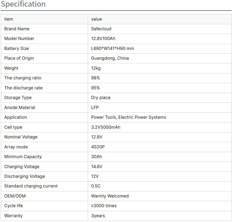The width and height of the screenshot is (234, 222).
Task: Click the 'Cycle life' label
Action: click(x=14, y=206)
